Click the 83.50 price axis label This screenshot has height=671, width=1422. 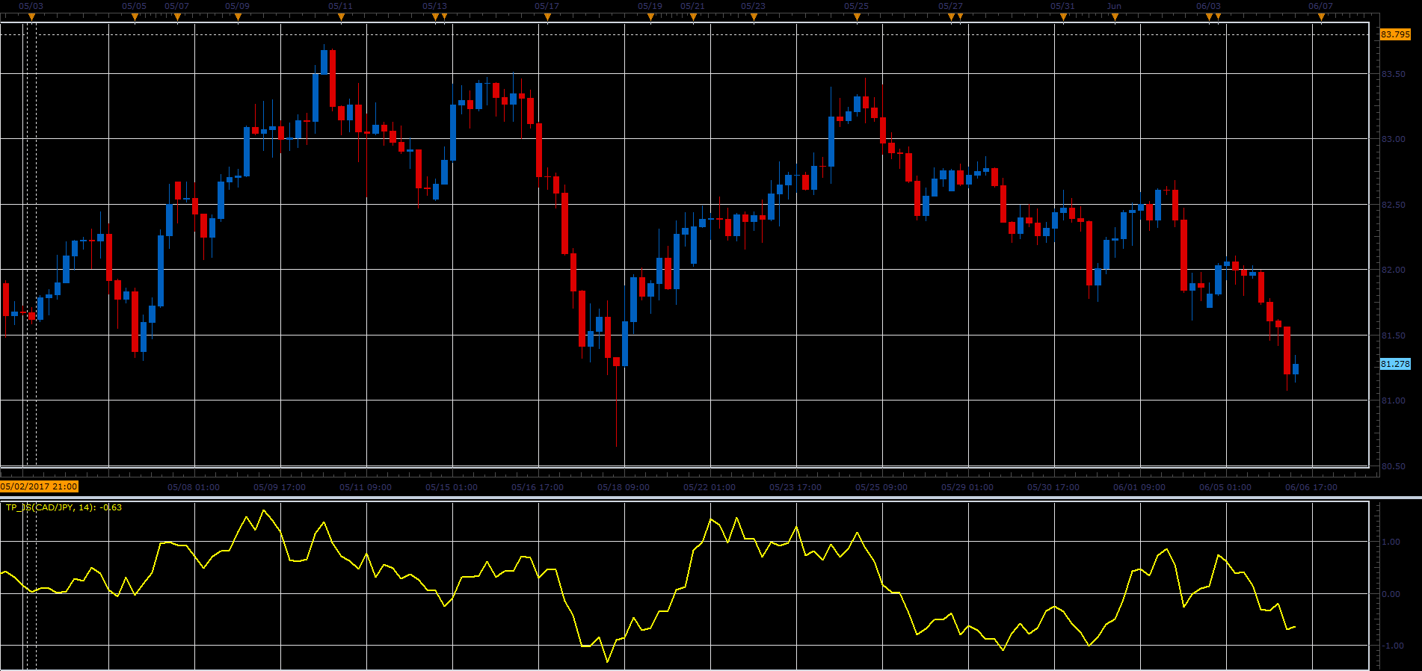click(1394, 74)
